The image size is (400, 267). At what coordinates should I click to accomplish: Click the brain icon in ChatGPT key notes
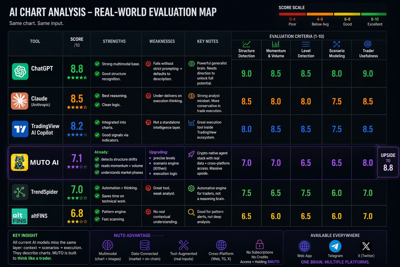191,63
